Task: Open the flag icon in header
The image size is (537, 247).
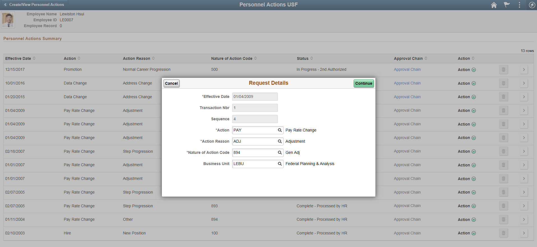Action: pos(506,5)
